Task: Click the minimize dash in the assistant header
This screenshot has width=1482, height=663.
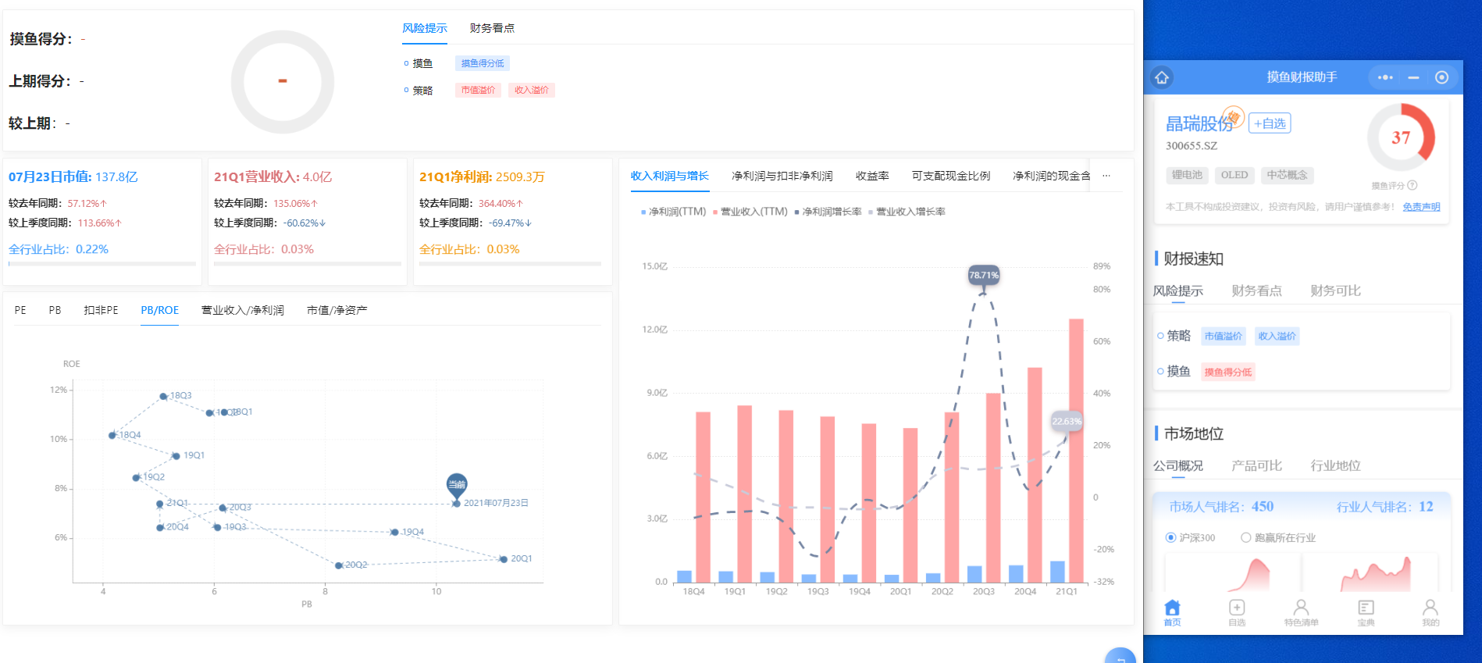Action: tap(1413, 77)
